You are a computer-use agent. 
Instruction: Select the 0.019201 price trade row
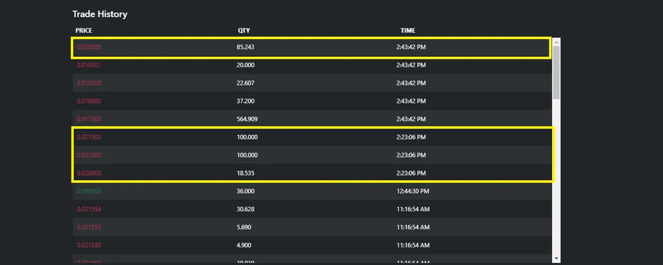click(312, 65)
